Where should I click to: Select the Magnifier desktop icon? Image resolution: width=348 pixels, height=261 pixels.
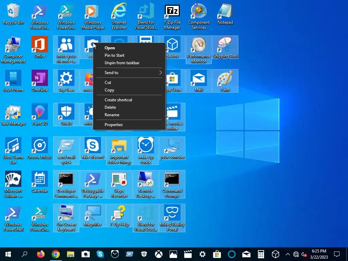92,216
